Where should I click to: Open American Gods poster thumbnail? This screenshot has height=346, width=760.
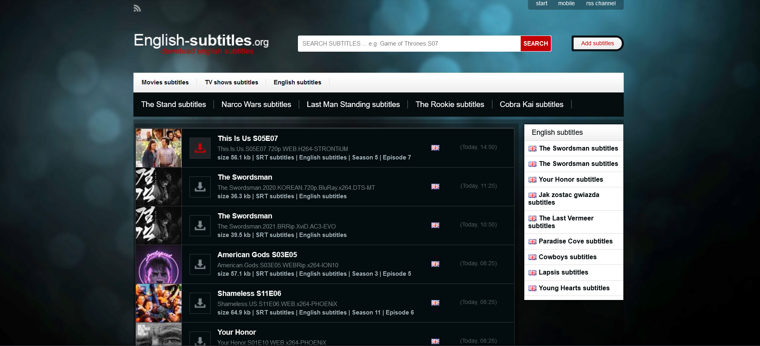[158, 264]
